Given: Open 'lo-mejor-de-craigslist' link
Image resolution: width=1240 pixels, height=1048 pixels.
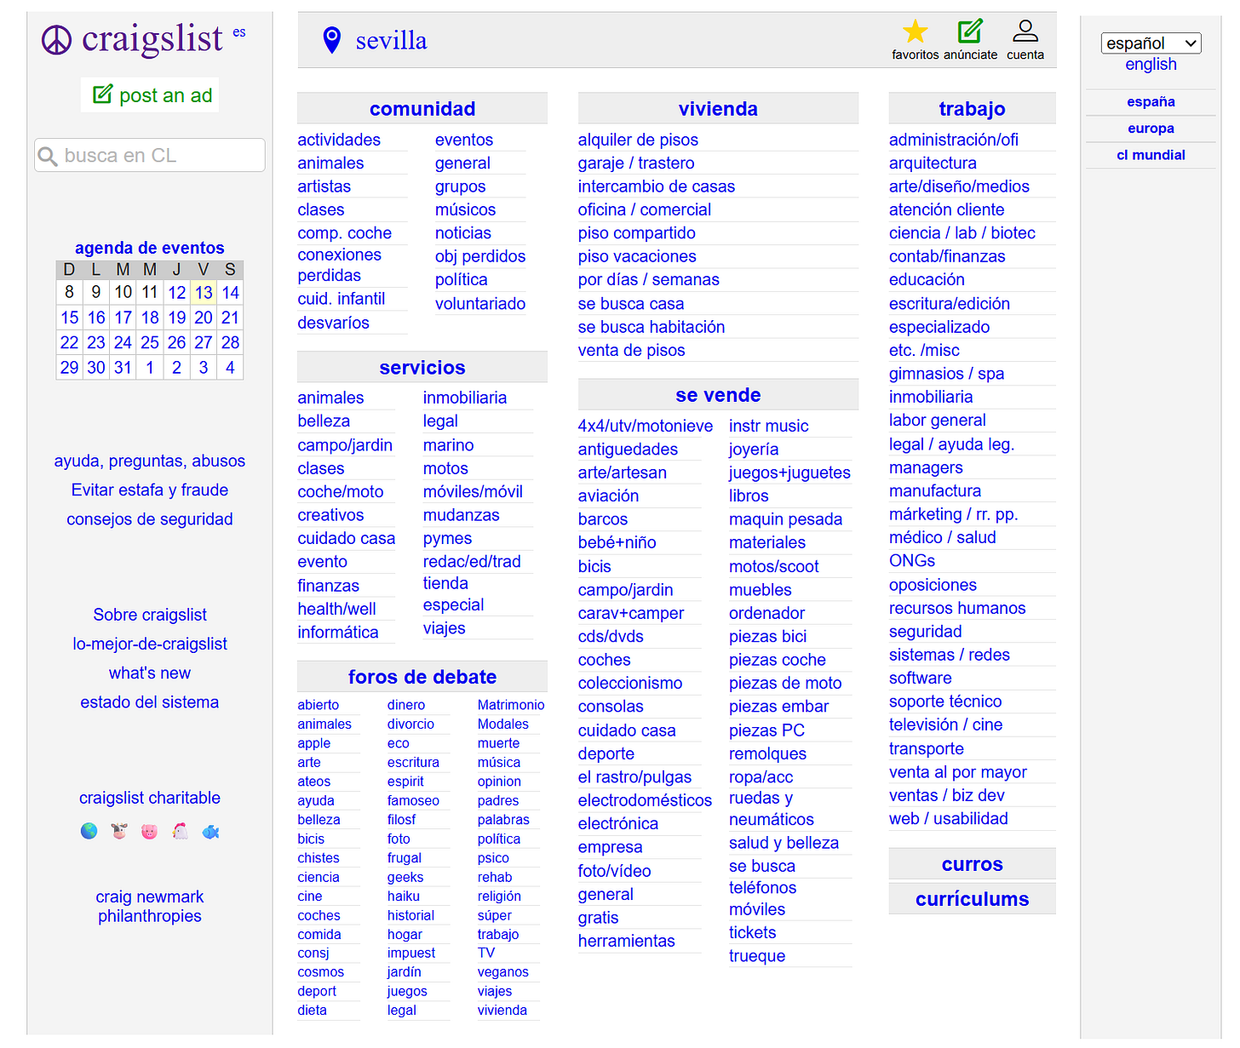Looking at the screenshot, I should point(150,644).
